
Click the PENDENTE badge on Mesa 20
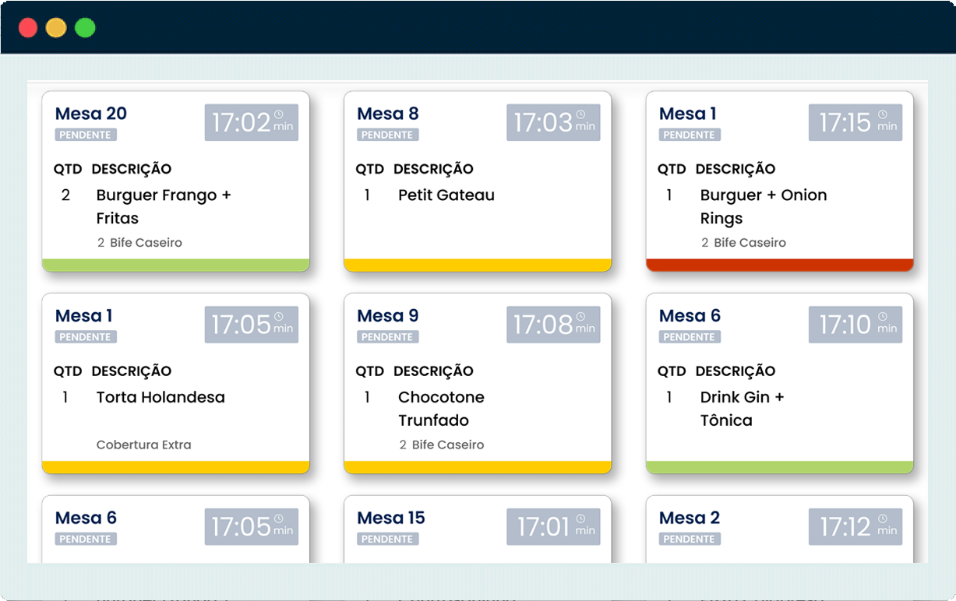86,135
